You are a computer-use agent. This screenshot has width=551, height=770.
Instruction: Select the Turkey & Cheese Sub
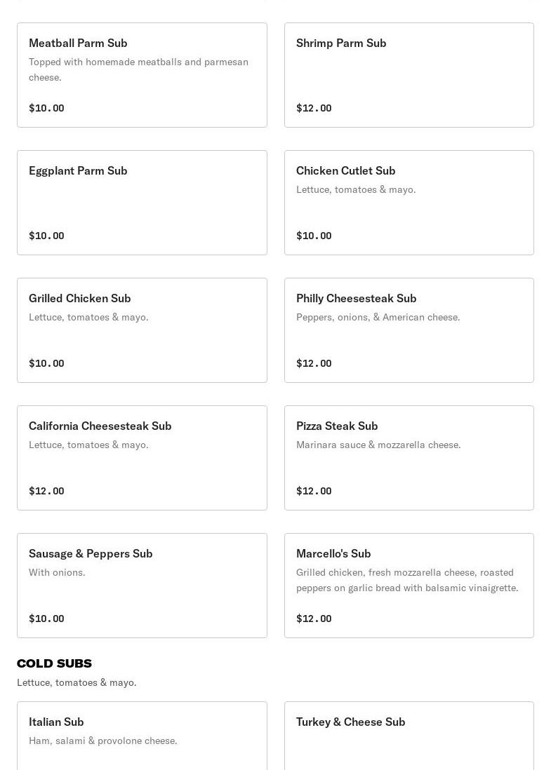(x=350, y=722)
